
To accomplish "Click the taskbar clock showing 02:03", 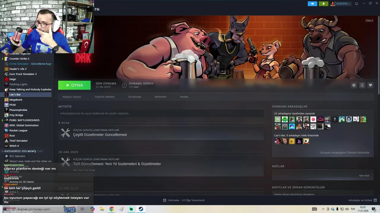I will point(363,209).
